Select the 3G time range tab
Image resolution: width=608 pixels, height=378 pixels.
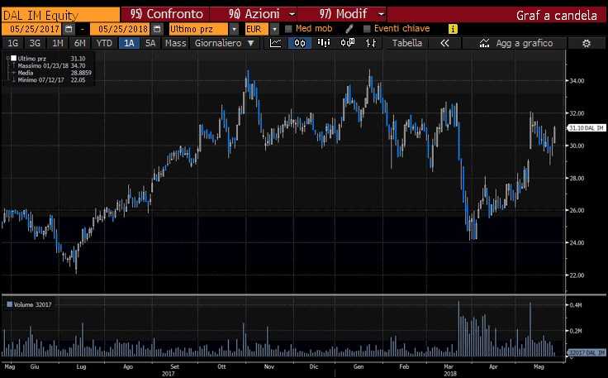tap(35, 43)
